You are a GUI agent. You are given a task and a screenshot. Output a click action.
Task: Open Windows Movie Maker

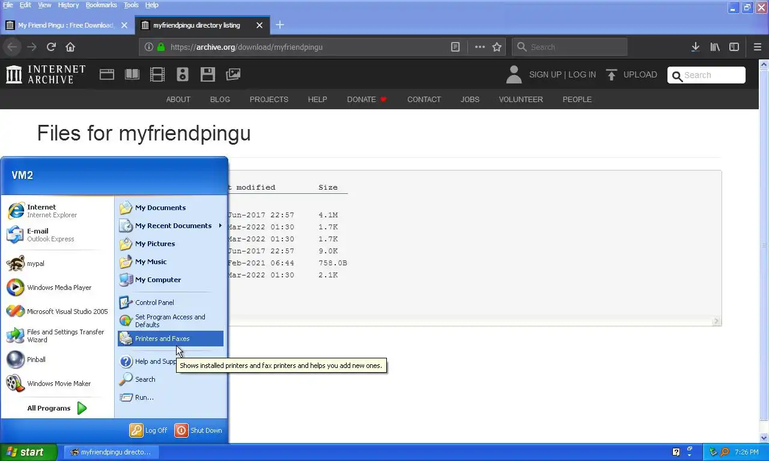point(58,384)
